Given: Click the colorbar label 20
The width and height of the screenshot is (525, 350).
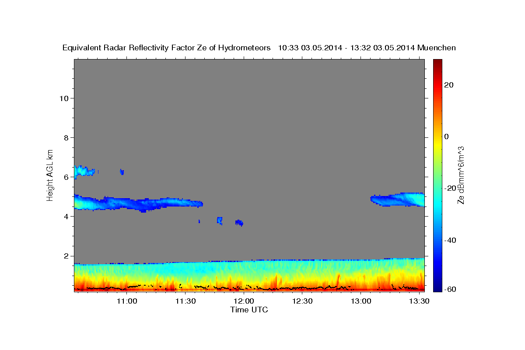Looking at the screenshot, I should tap(448, 85).
